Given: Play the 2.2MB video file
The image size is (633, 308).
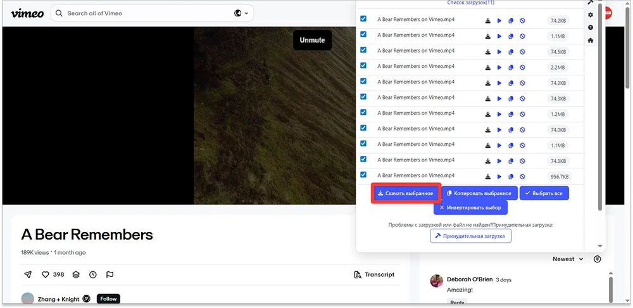Looking at the screenshot, I should 499,67.
